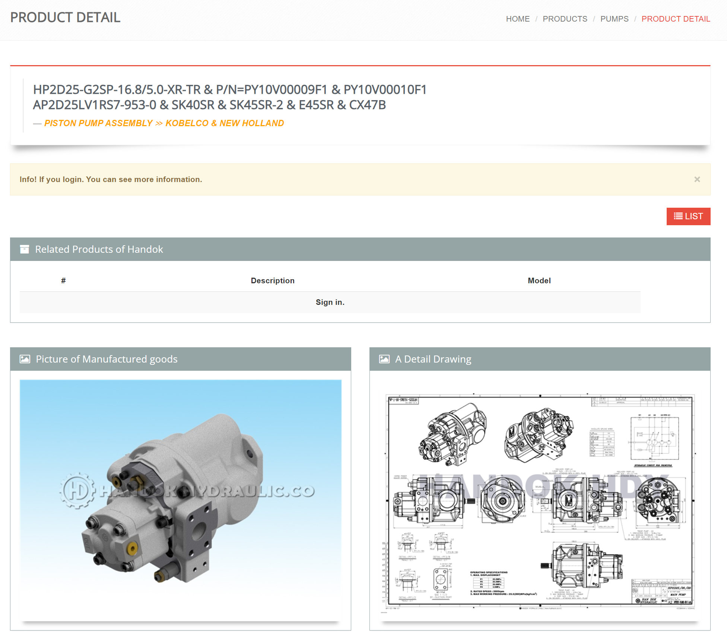Go to PRODUCTS breadcrumb link

click(x=565, y=19)
